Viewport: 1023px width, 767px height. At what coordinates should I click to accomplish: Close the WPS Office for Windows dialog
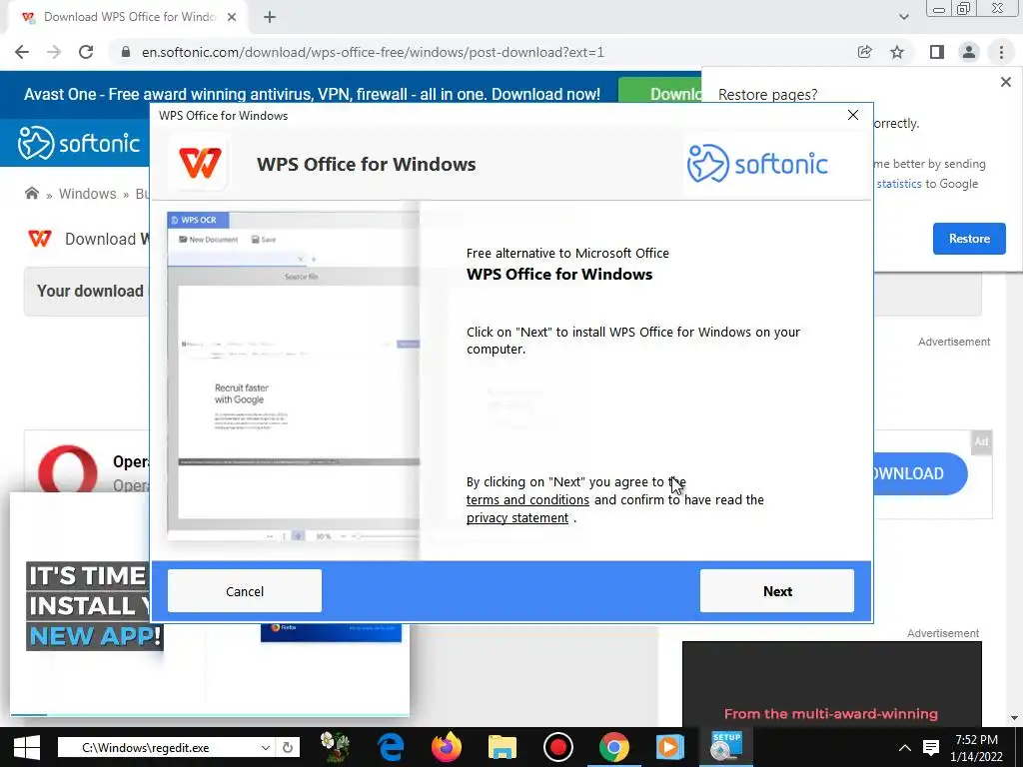coord(853,115)
